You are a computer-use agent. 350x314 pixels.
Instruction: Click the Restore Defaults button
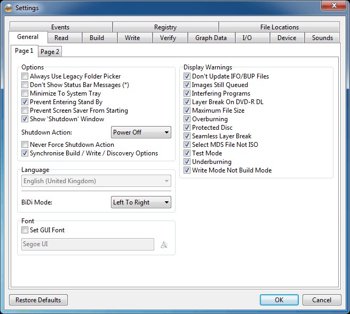tap(38, 300)
